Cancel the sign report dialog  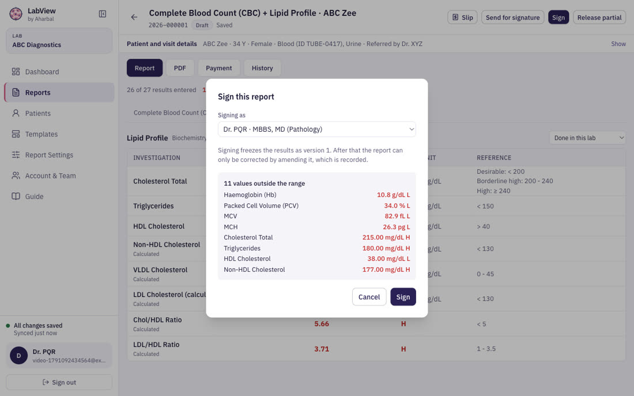tap(369, 296)
